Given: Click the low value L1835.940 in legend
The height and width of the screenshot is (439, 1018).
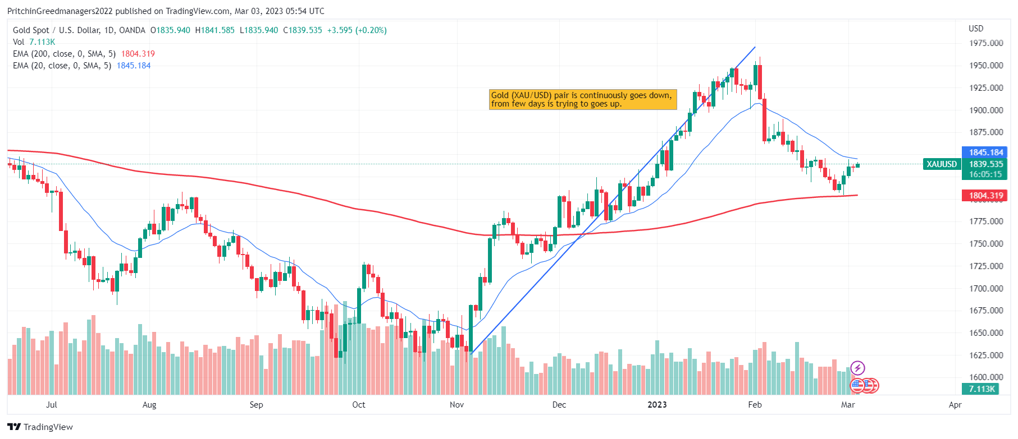Looking at the screenshot, I should click(x=259, y=30).
